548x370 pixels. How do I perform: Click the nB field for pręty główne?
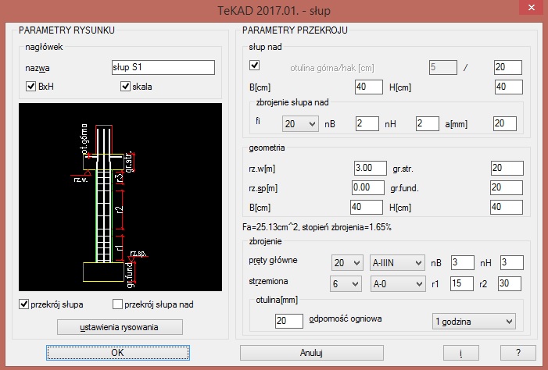click(463, 262)
